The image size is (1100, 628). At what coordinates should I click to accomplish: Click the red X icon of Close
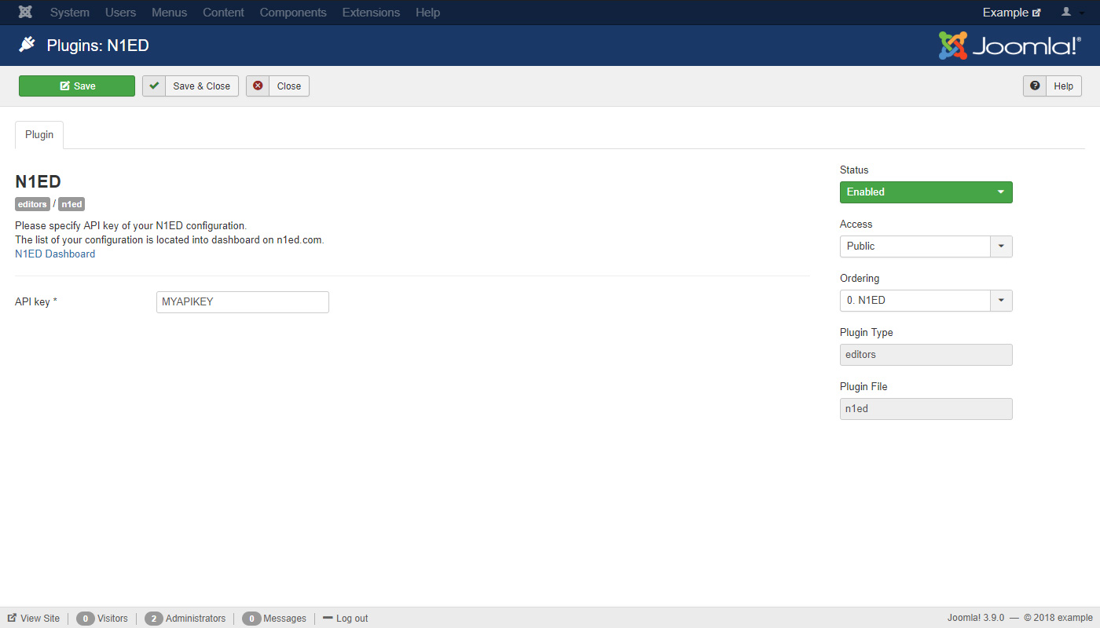[258, 86]
